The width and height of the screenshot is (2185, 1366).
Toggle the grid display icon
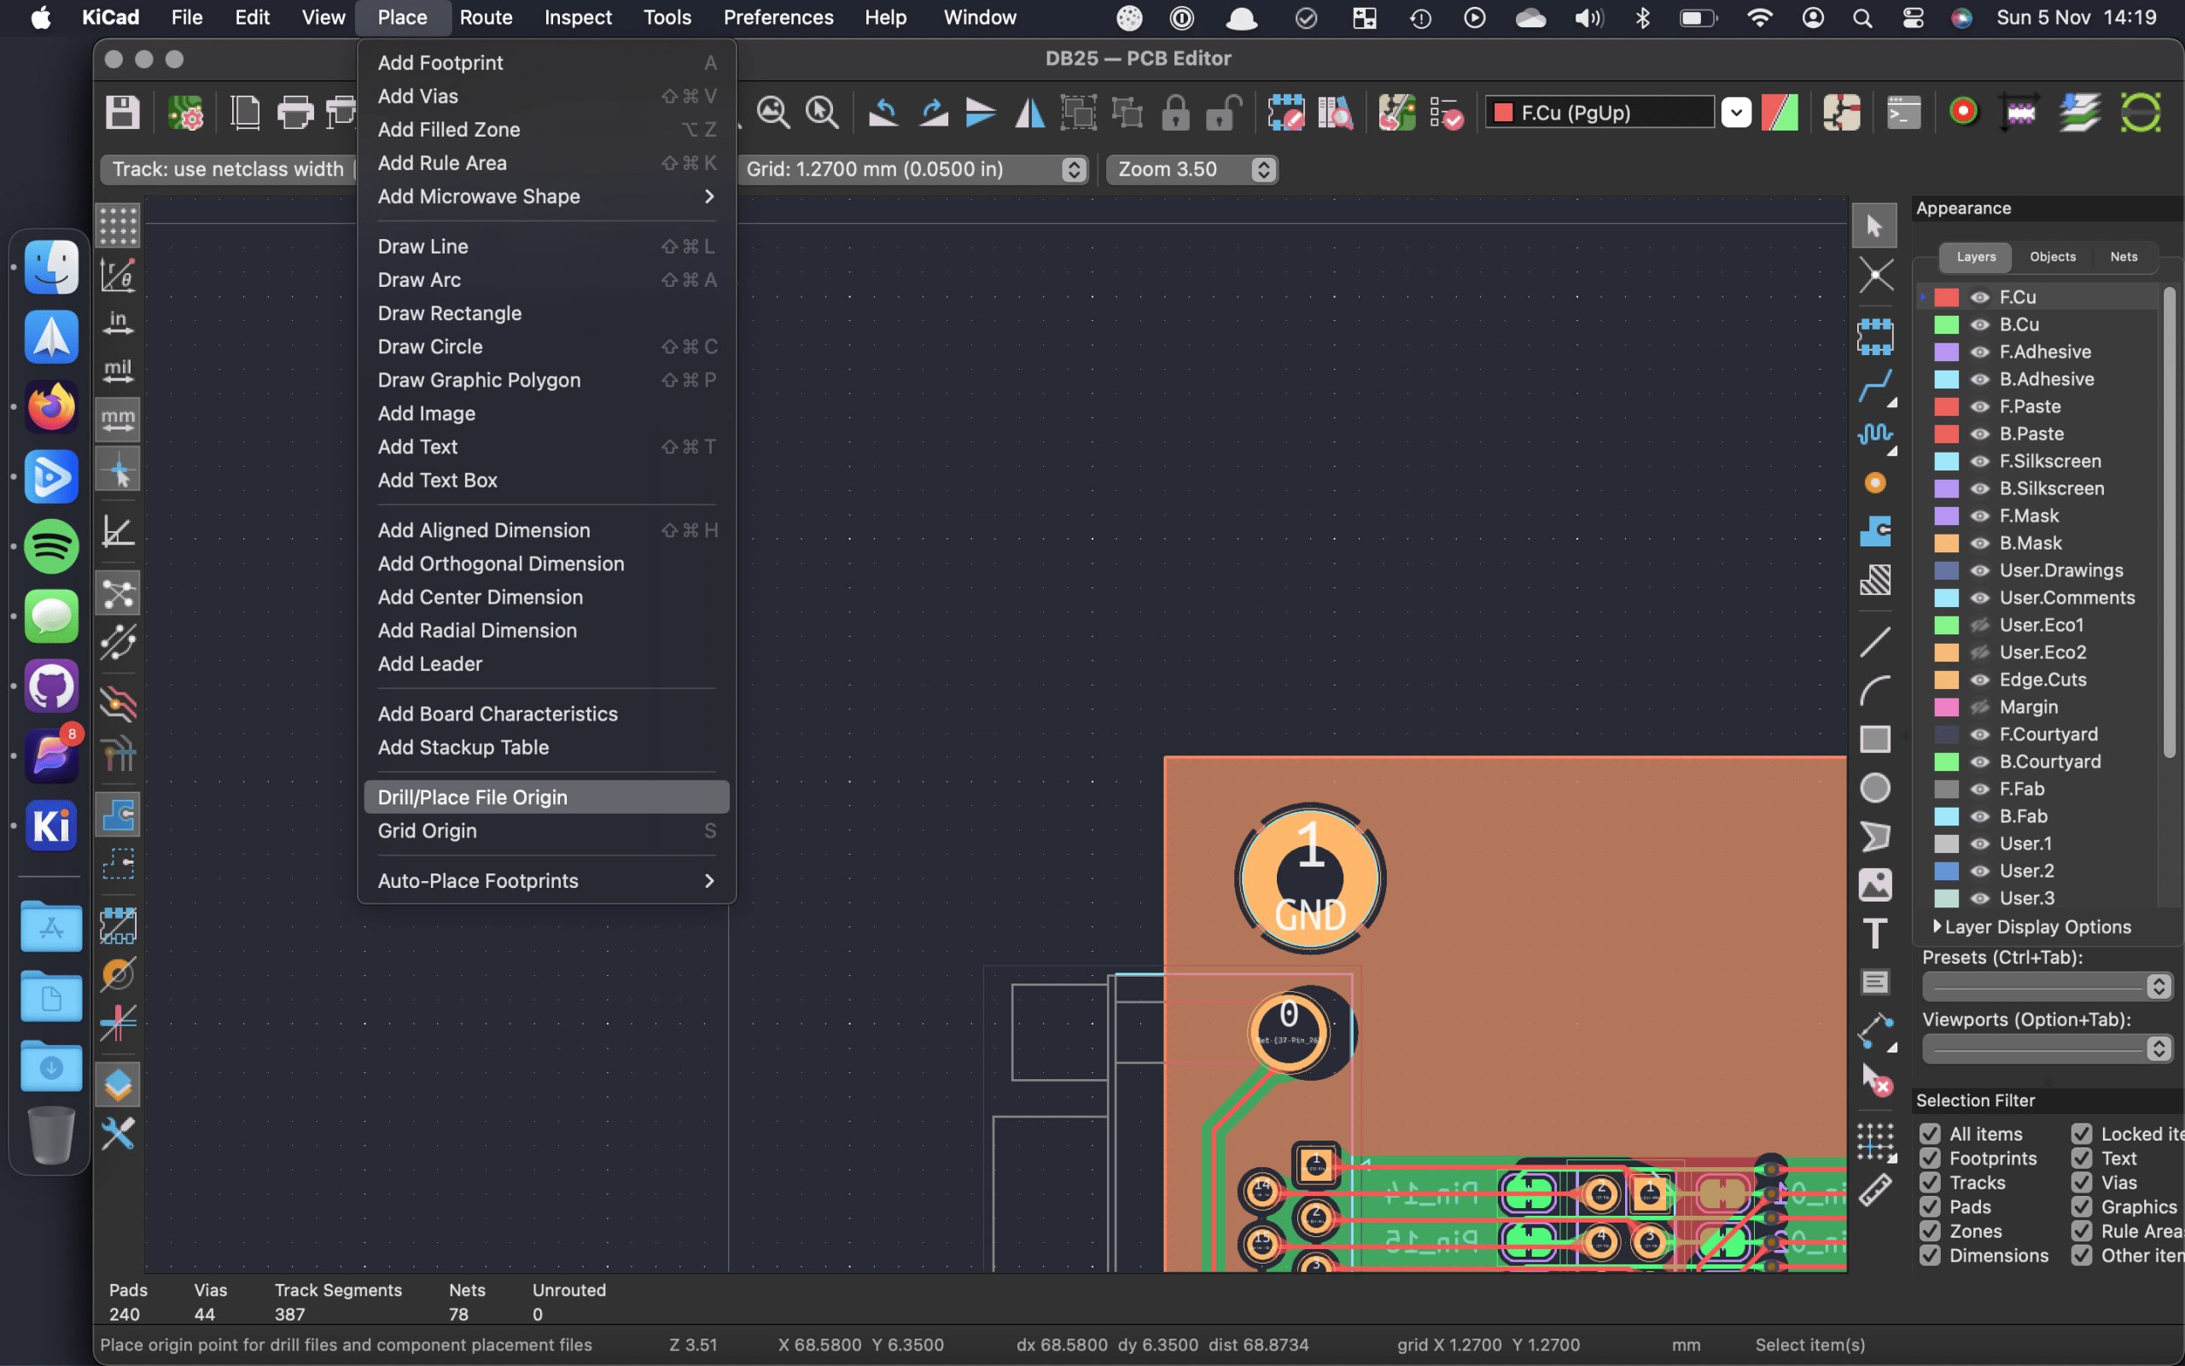119,225
